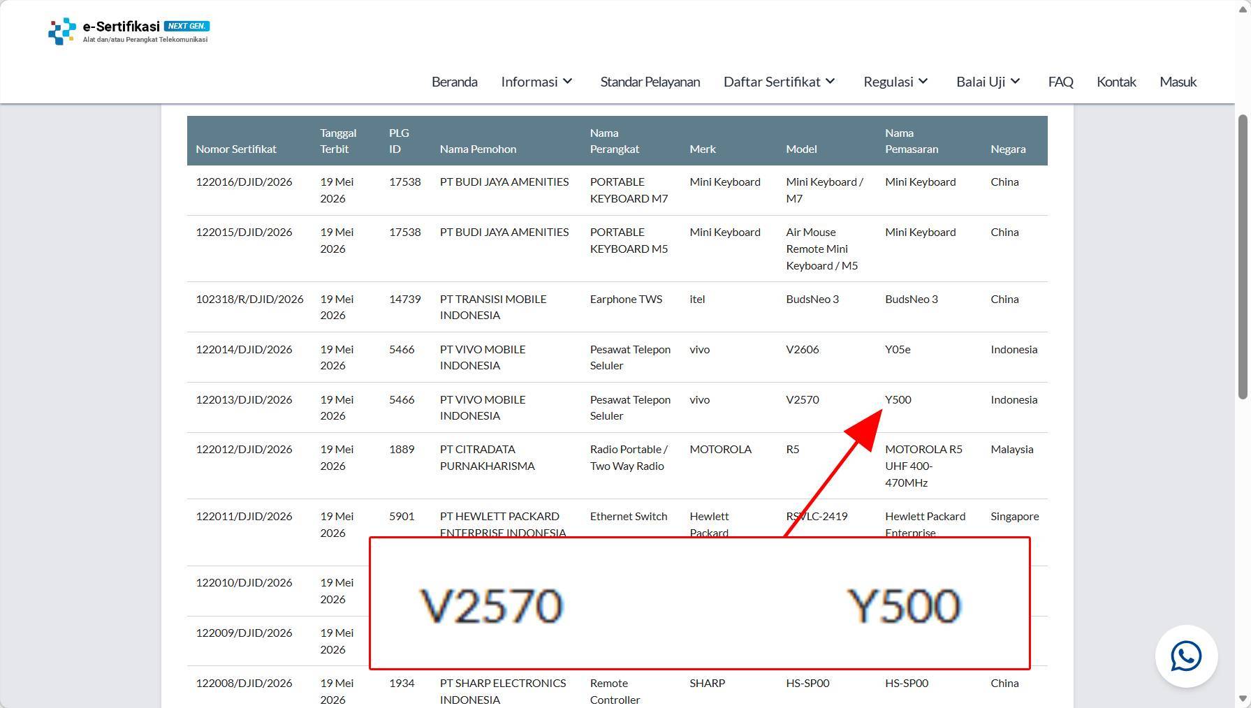Select the Nomor Sertifikat column header
The image size is (1251, 708).
[236, 149]
